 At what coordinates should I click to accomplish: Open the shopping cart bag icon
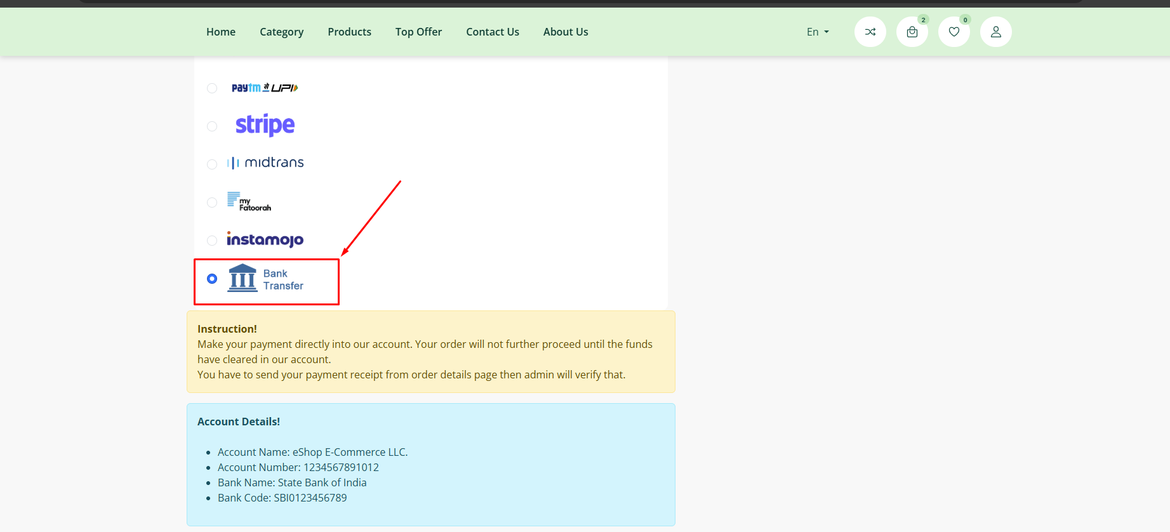tap(912, 32)
